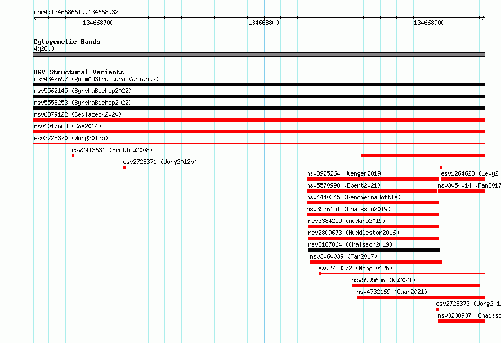This screenshot has width=501, height=343.
Task: Click the chr4:134668661..134668932 region label
Action: pyautogui.click(x=76, y=12)
